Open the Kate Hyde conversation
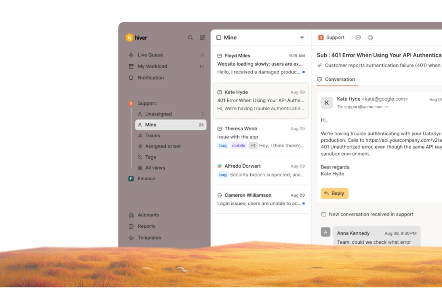Viewport: 442px width, 294px height. coord(261,100)
